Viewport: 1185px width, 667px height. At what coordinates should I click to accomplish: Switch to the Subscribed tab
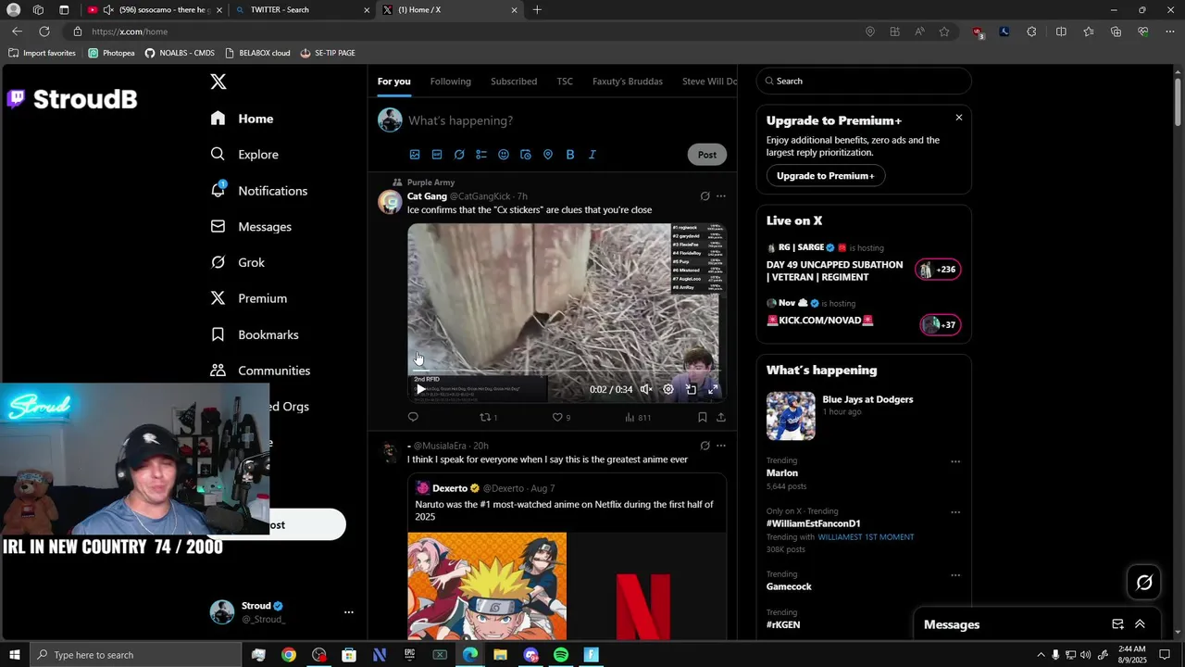[514, 82]
